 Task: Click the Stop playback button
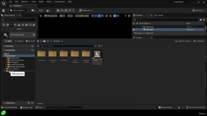click(66, 10)
